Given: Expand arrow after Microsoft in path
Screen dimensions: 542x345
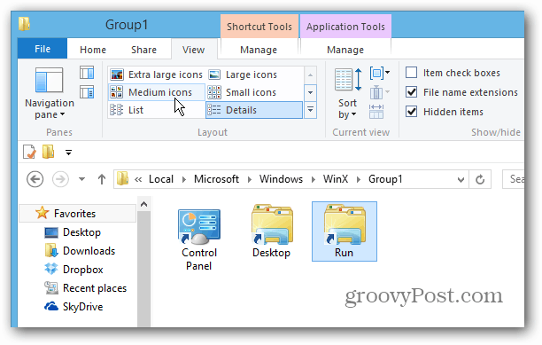Looking at the screenshot, I should coord(250,179).
